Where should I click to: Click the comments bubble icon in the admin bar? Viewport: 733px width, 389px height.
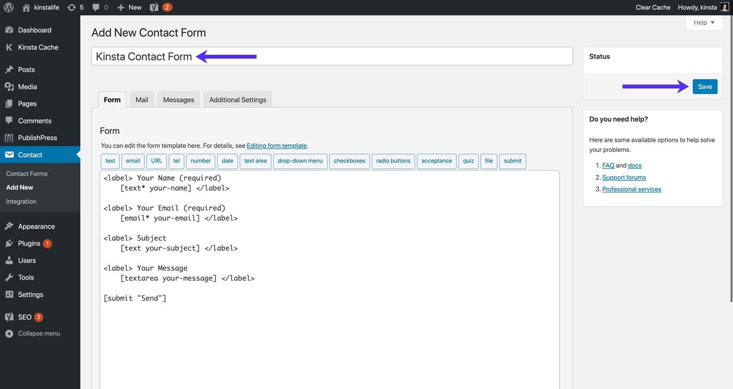(96, 7)
